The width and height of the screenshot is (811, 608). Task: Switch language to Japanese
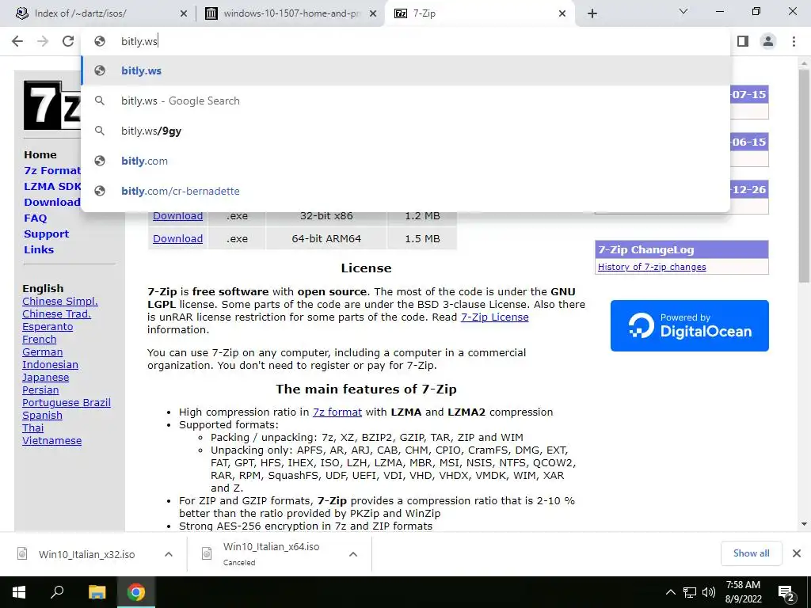click(45, 378)
